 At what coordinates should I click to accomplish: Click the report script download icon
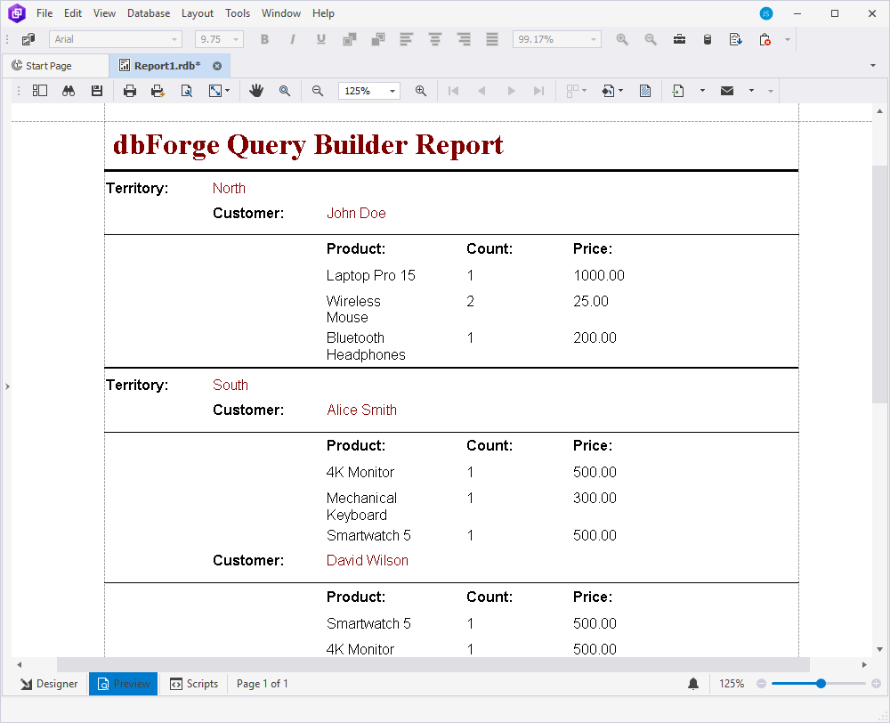point(736,39)
